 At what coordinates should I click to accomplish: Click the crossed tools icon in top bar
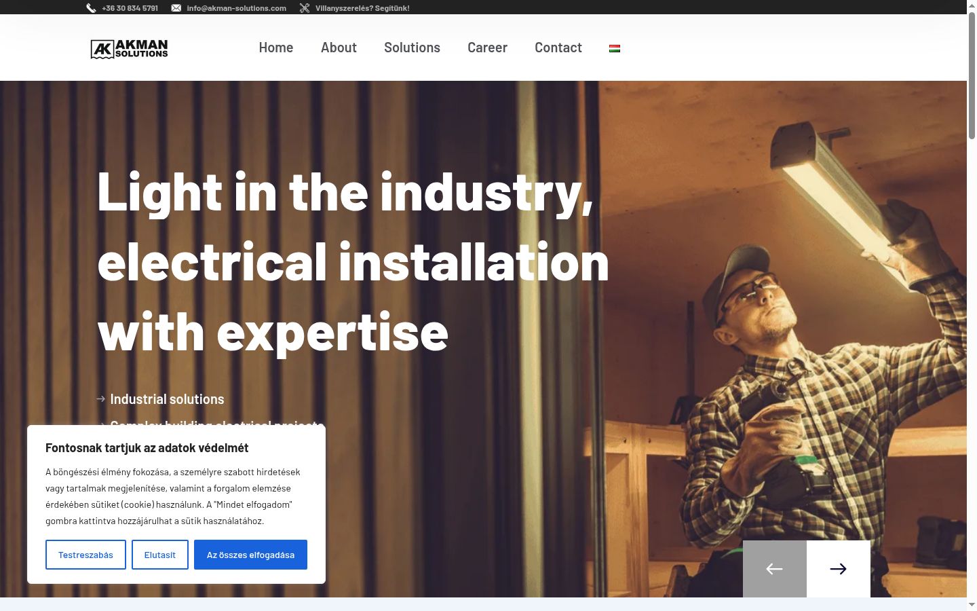pos(305,8)
